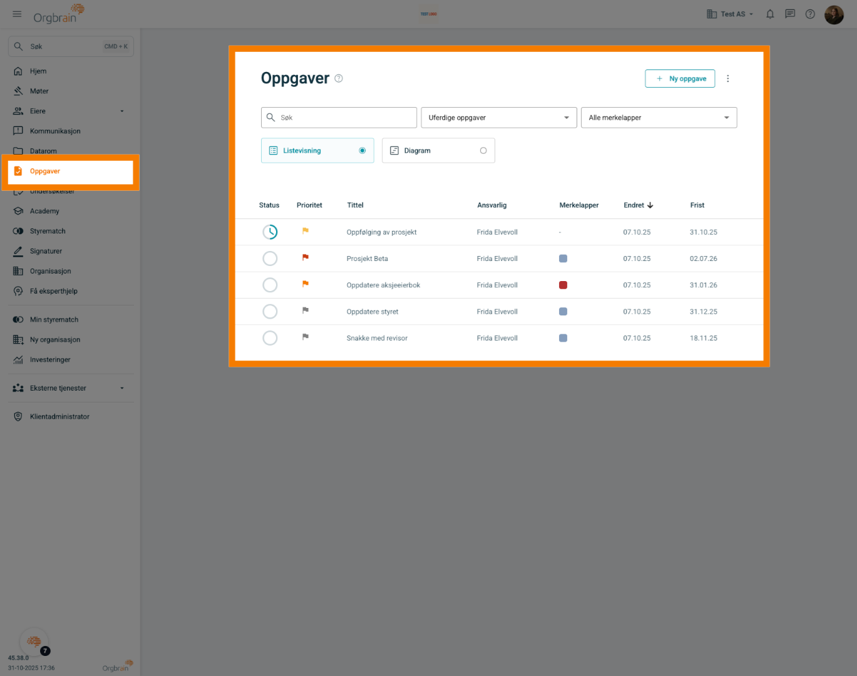Image resolution: width=857 pixels, height=676 pixels.
Task: Mark Snakke med revisor status circle
Action: (270, 338)
